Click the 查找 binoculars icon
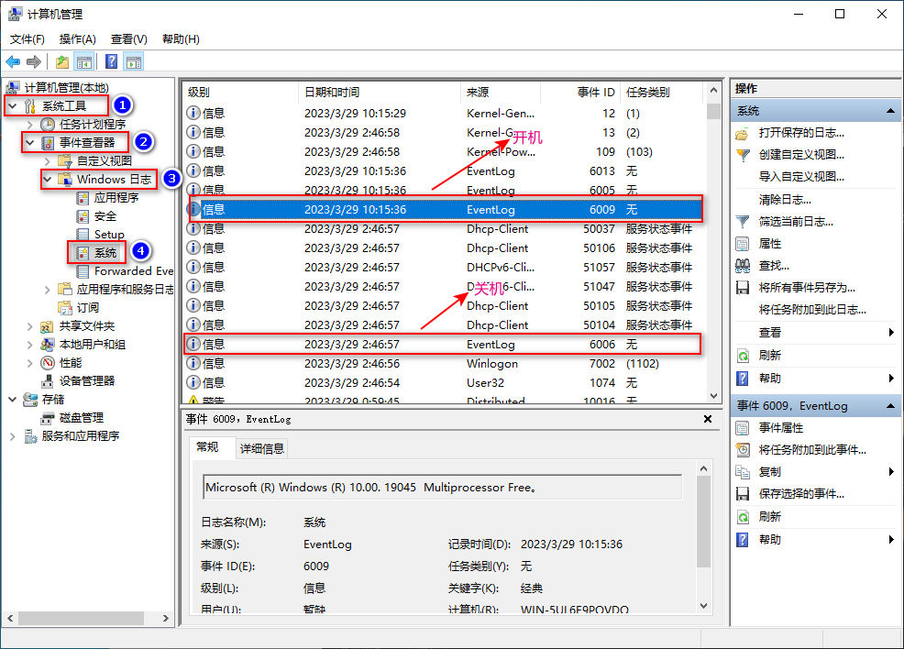Viewport: 904px width, 649px height. 743,266
